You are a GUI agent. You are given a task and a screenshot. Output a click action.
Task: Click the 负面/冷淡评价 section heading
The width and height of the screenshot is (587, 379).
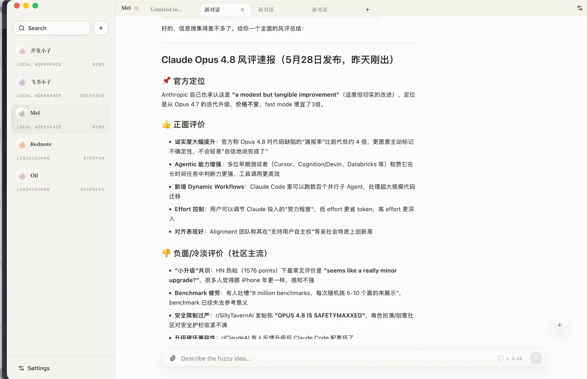220,253
